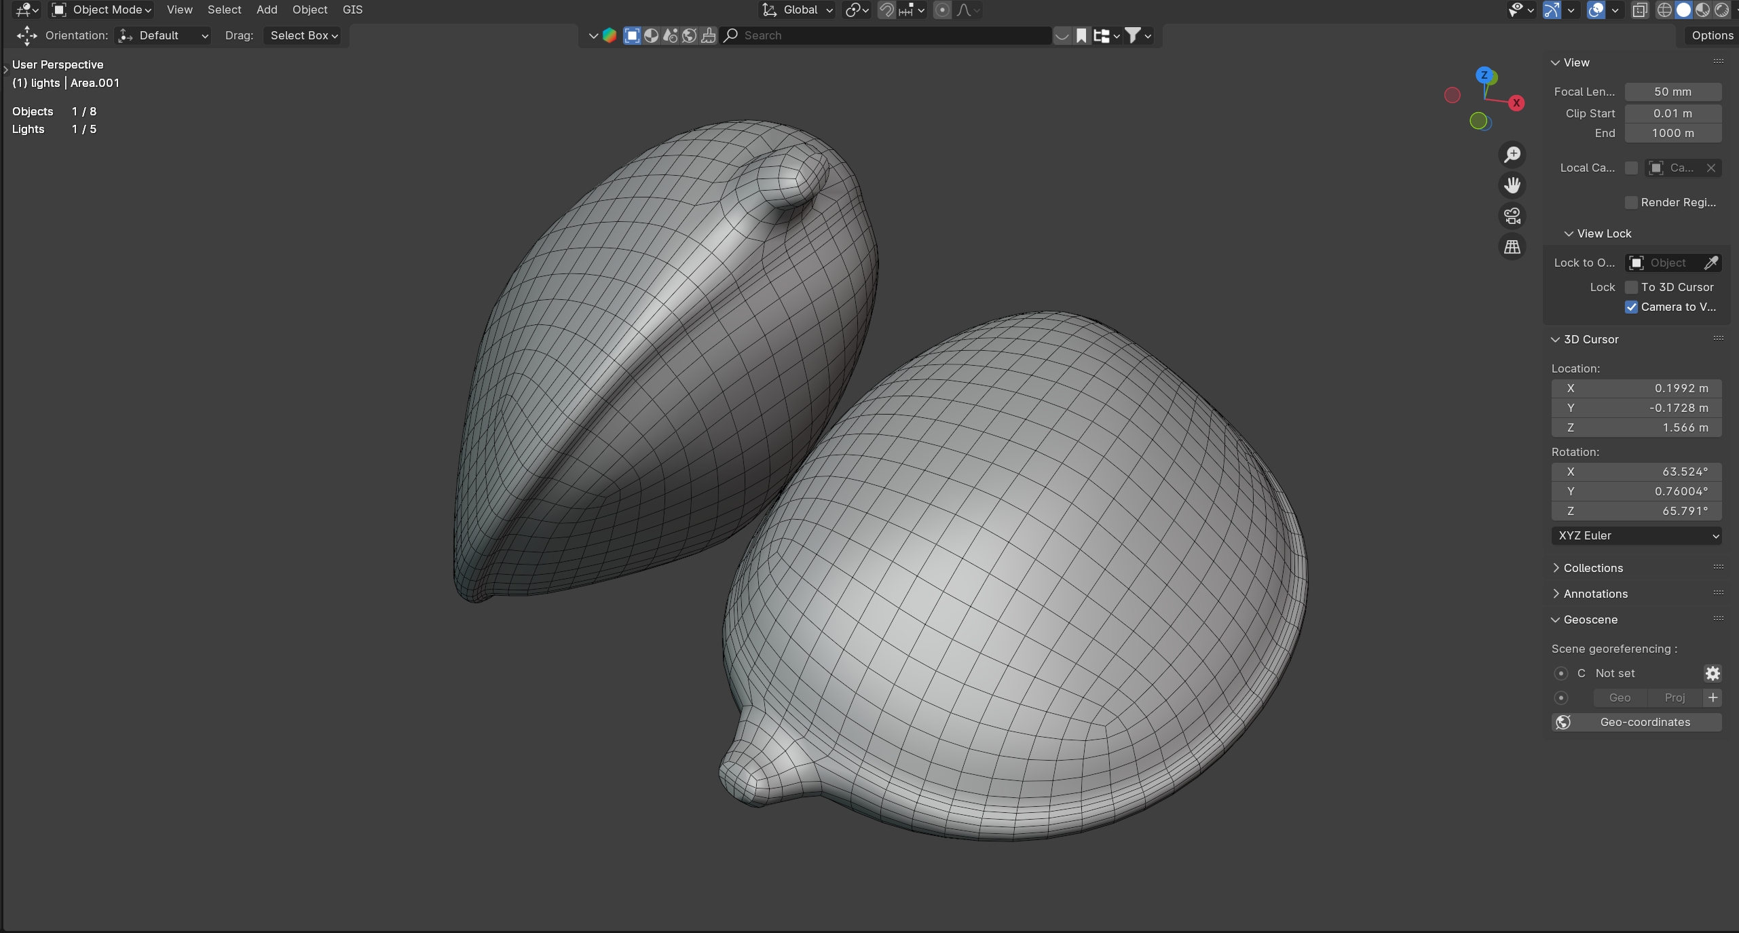Enable Lock To 3D Cursor checkbox
The width and height of the screenshot is (1739, 933).
point(1632,287)
